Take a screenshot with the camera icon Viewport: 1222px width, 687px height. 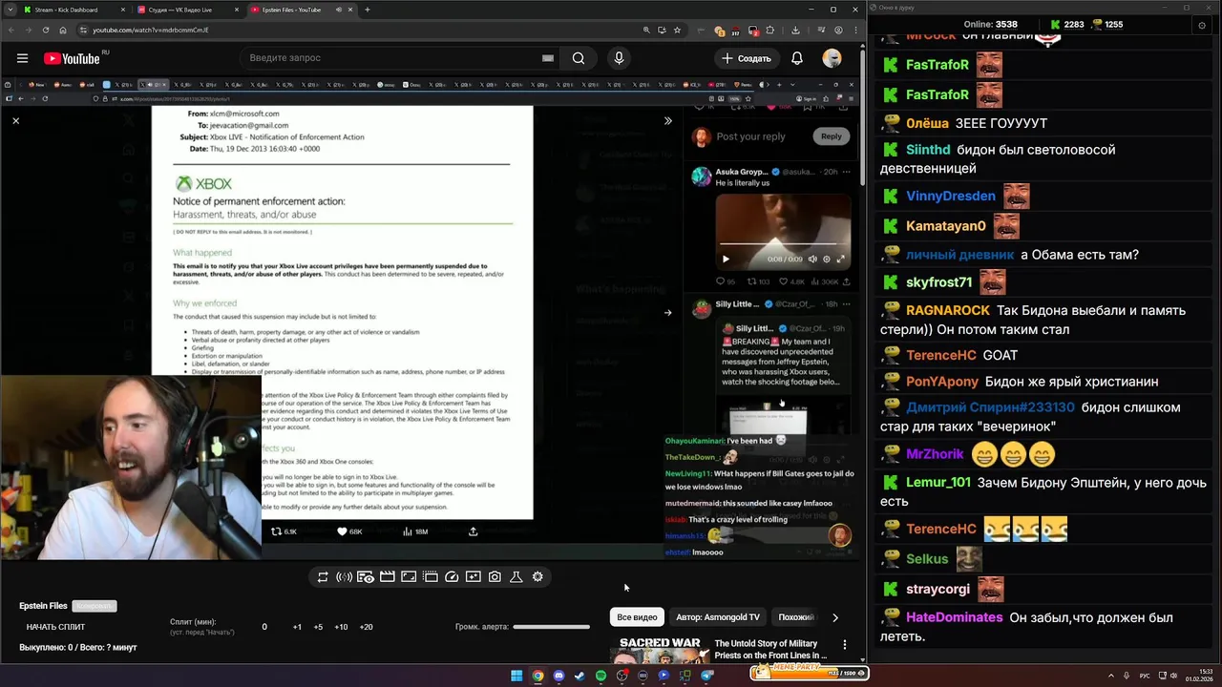click(495, 576)
